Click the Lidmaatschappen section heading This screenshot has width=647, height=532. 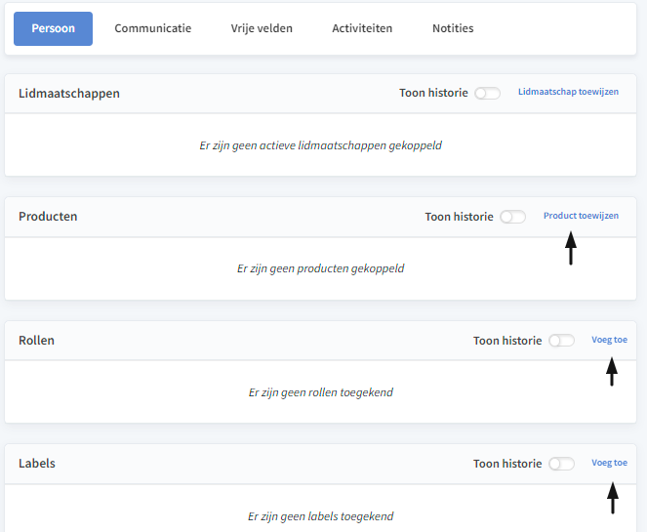click(69, 94)
